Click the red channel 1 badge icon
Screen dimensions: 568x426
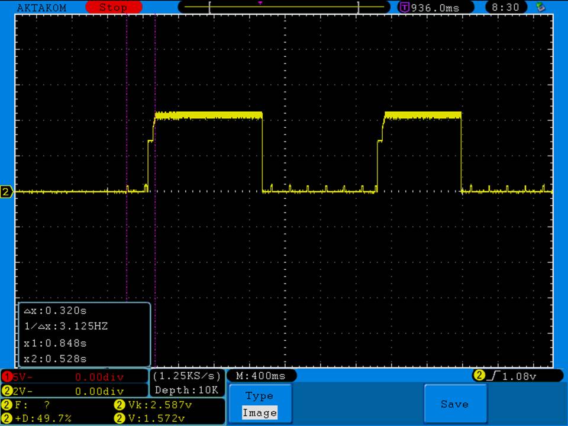click(7, 376)
